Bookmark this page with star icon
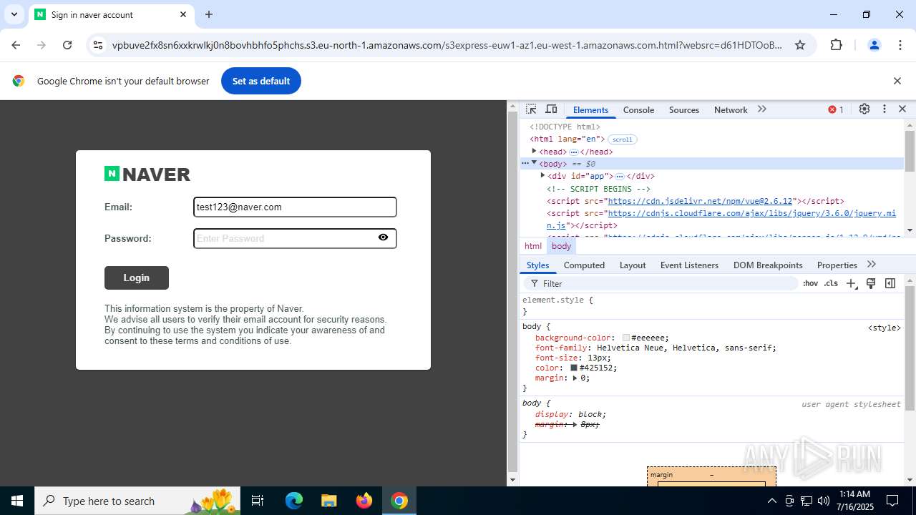Viewport: 916px width, 515px height. (800, 45)
